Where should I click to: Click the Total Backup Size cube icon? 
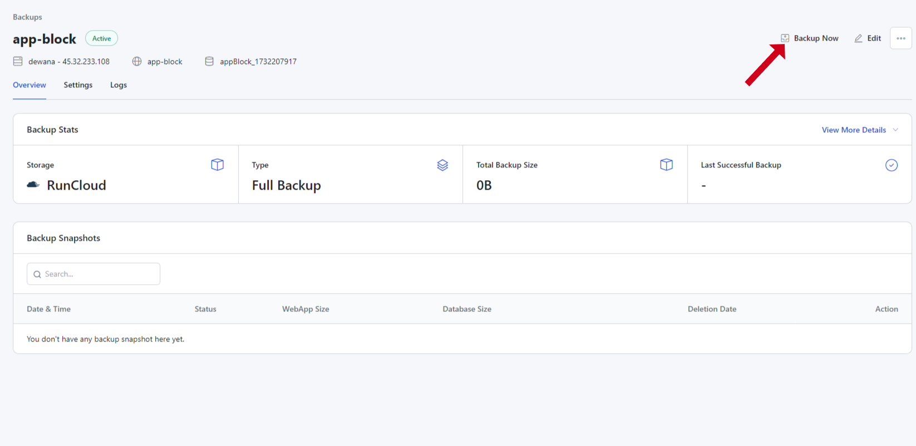pyautogui.click(x=666, y=165)
